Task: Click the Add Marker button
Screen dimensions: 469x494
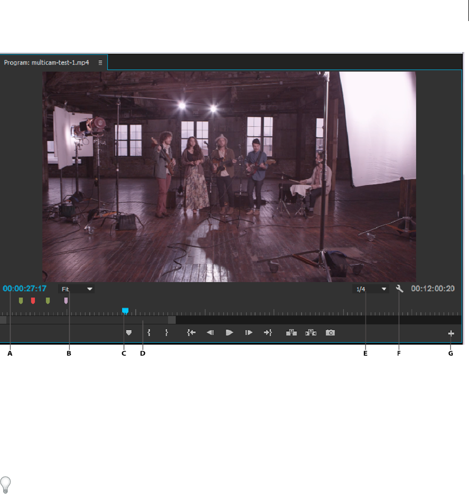Action: (129, 333)
